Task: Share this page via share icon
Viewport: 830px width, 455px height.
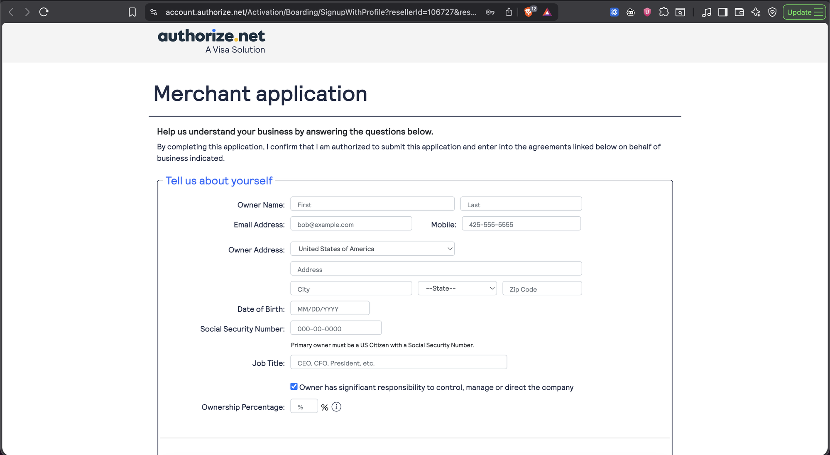Action: click(x=509, y=12)
